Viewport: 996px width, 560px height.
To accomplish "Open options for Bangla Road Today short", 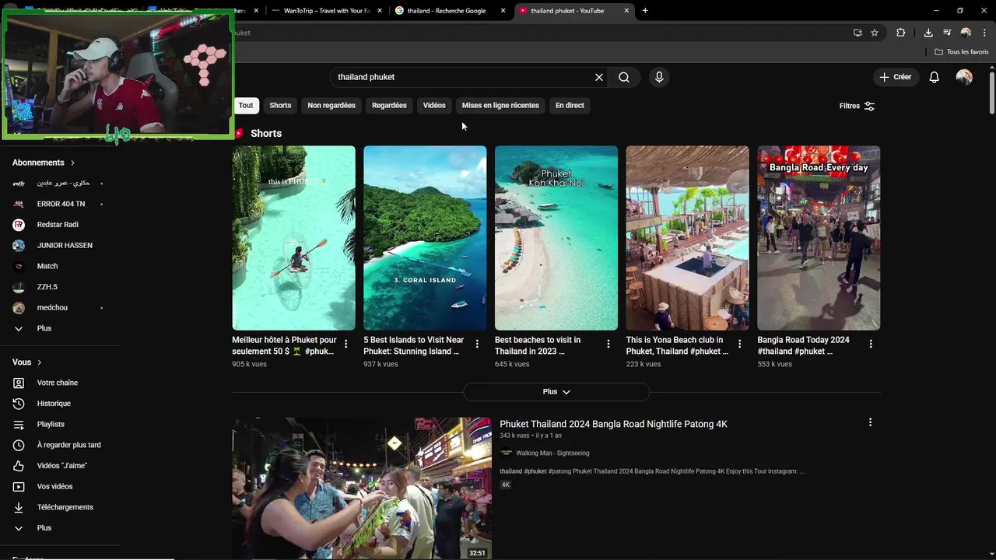I will click(x=871, y=344).
